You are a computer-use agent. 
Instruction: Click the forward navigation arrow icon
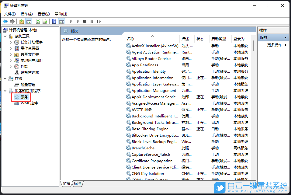(x=12, y=21)
